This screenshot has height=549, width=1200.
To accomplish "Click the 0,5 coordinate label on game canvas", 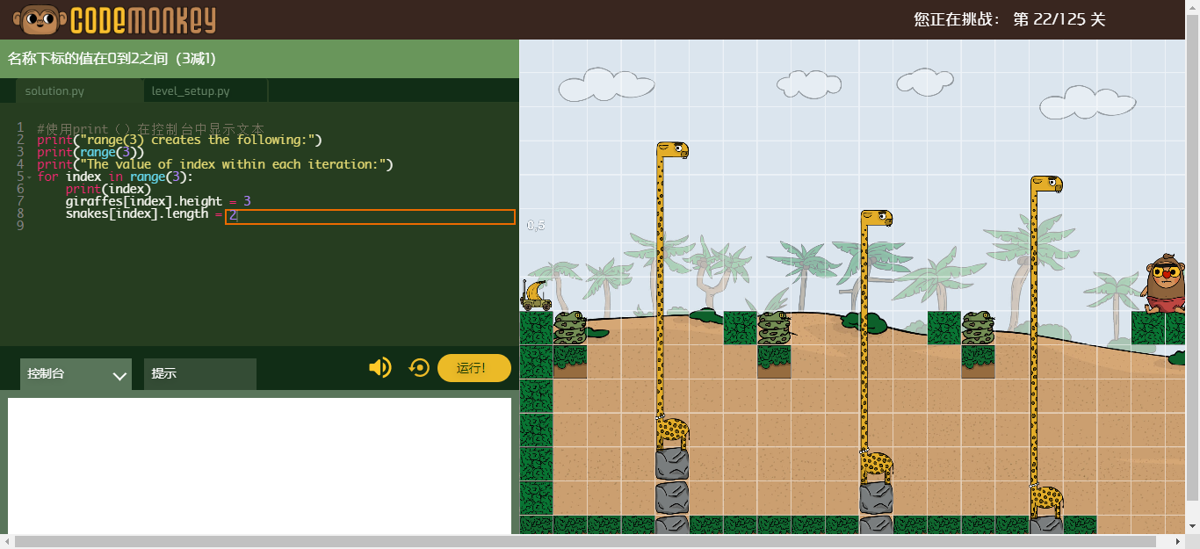I will (x=536, y=226).
